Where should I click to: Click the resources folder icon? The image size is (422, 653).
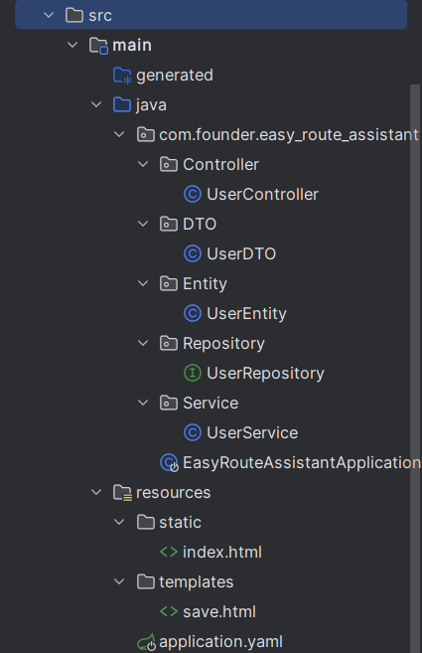point(122,492)
